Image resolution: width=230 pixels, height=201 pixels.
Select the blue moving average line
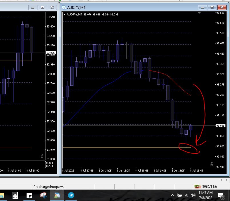97,92
